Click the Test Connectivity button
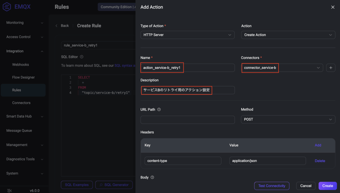 (x=272, y=186)
